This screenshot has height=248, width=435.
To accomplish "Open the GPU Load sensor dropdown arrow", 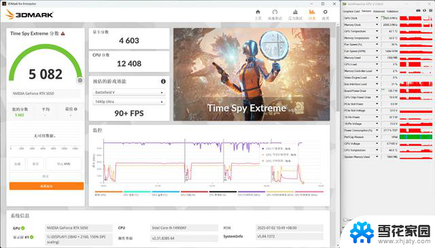I will click(x=377, y=65).
